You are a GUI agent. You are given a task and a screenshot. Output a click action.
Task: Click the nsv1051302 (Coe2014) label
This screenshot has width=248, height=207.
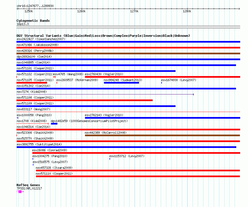pos(33,86)
